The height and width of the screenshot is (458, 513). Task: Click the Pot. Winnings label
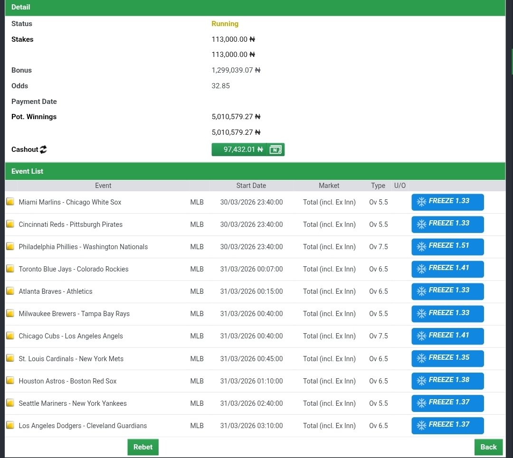click(34, 117)
